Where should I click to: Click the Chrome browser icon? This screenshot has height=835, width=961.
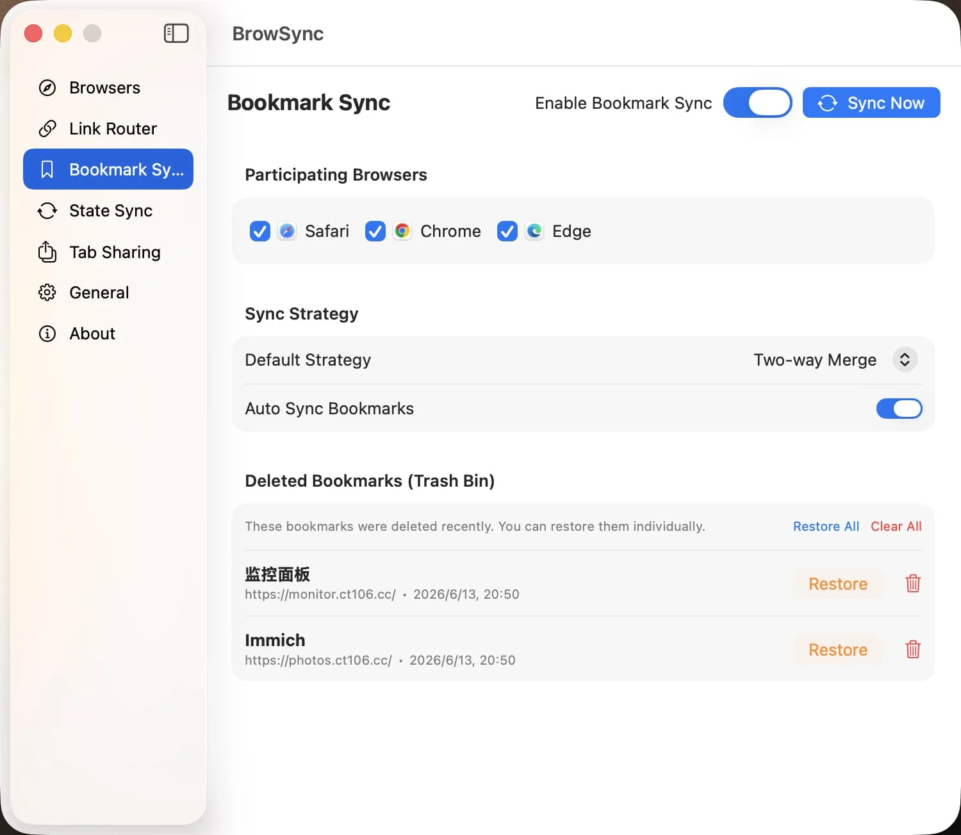pos(402,231)
